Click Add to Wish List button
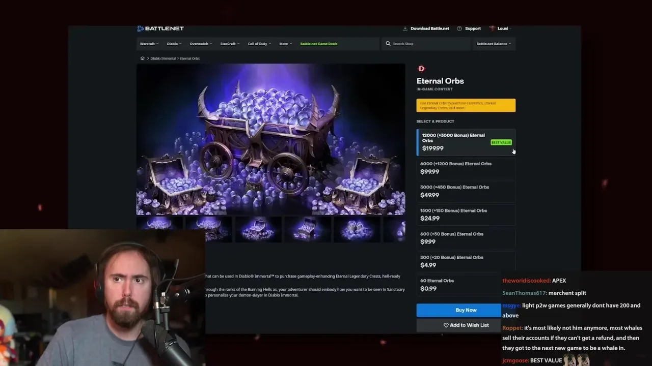 (459, 325)
